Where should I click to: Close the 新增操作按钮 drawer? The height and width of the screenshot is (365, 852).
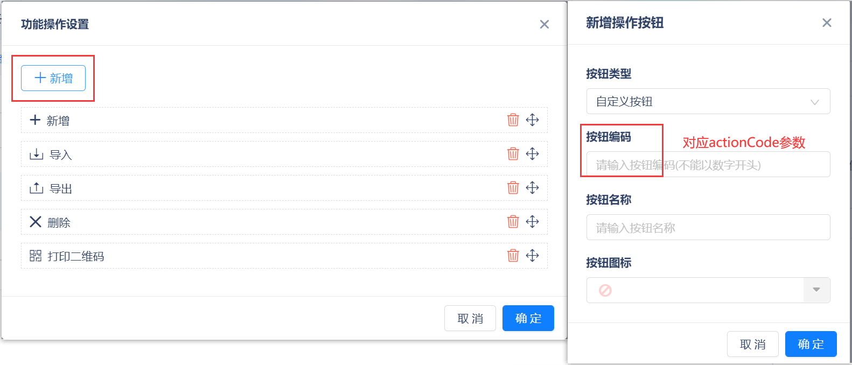click(827, 23)
